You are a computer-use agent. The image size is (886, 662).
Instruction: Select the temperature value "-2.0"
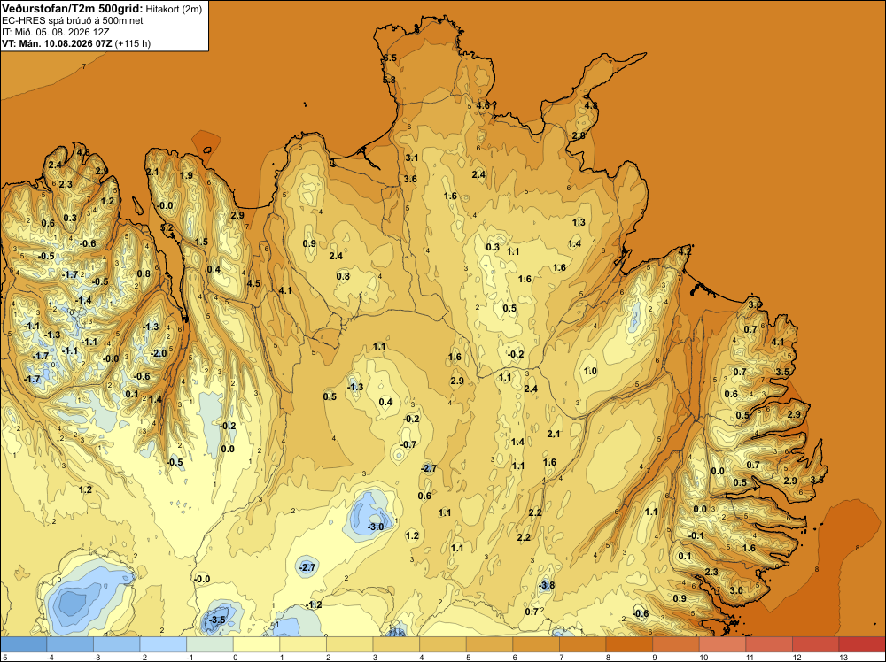(159, 353)
